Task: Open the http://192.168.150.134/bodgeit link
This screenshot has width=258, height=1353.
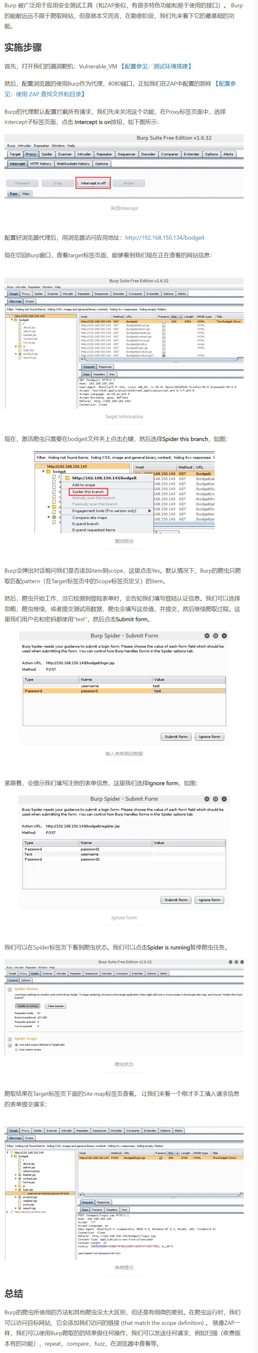Action: tap(165, 238)
